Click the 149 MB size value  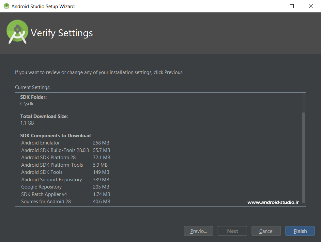click(x=101, y=172)
